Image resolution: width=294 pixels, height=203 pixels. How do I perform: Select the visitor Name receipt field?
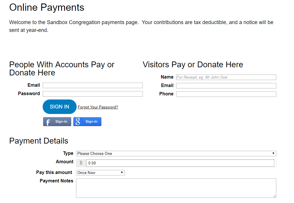[x=226, y=77]
